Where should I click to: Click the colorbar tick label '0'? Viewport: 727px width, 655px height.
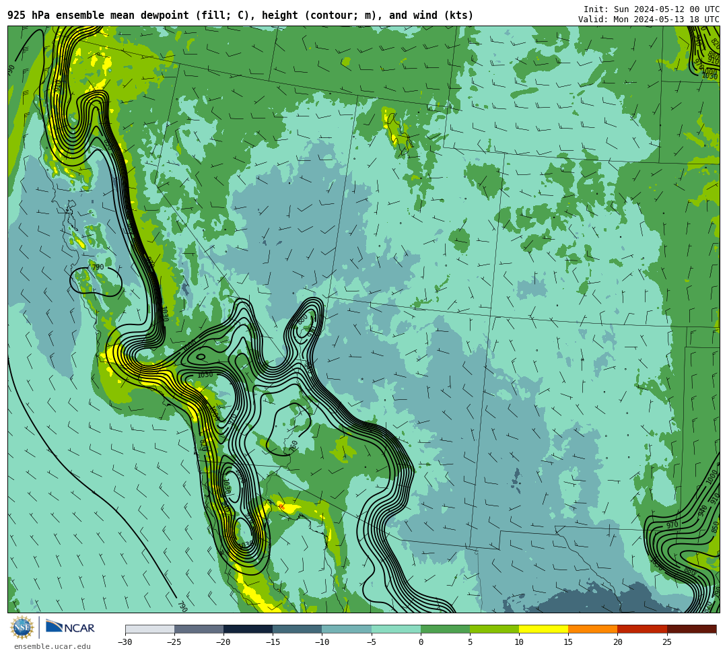click(x=421, y=642)
